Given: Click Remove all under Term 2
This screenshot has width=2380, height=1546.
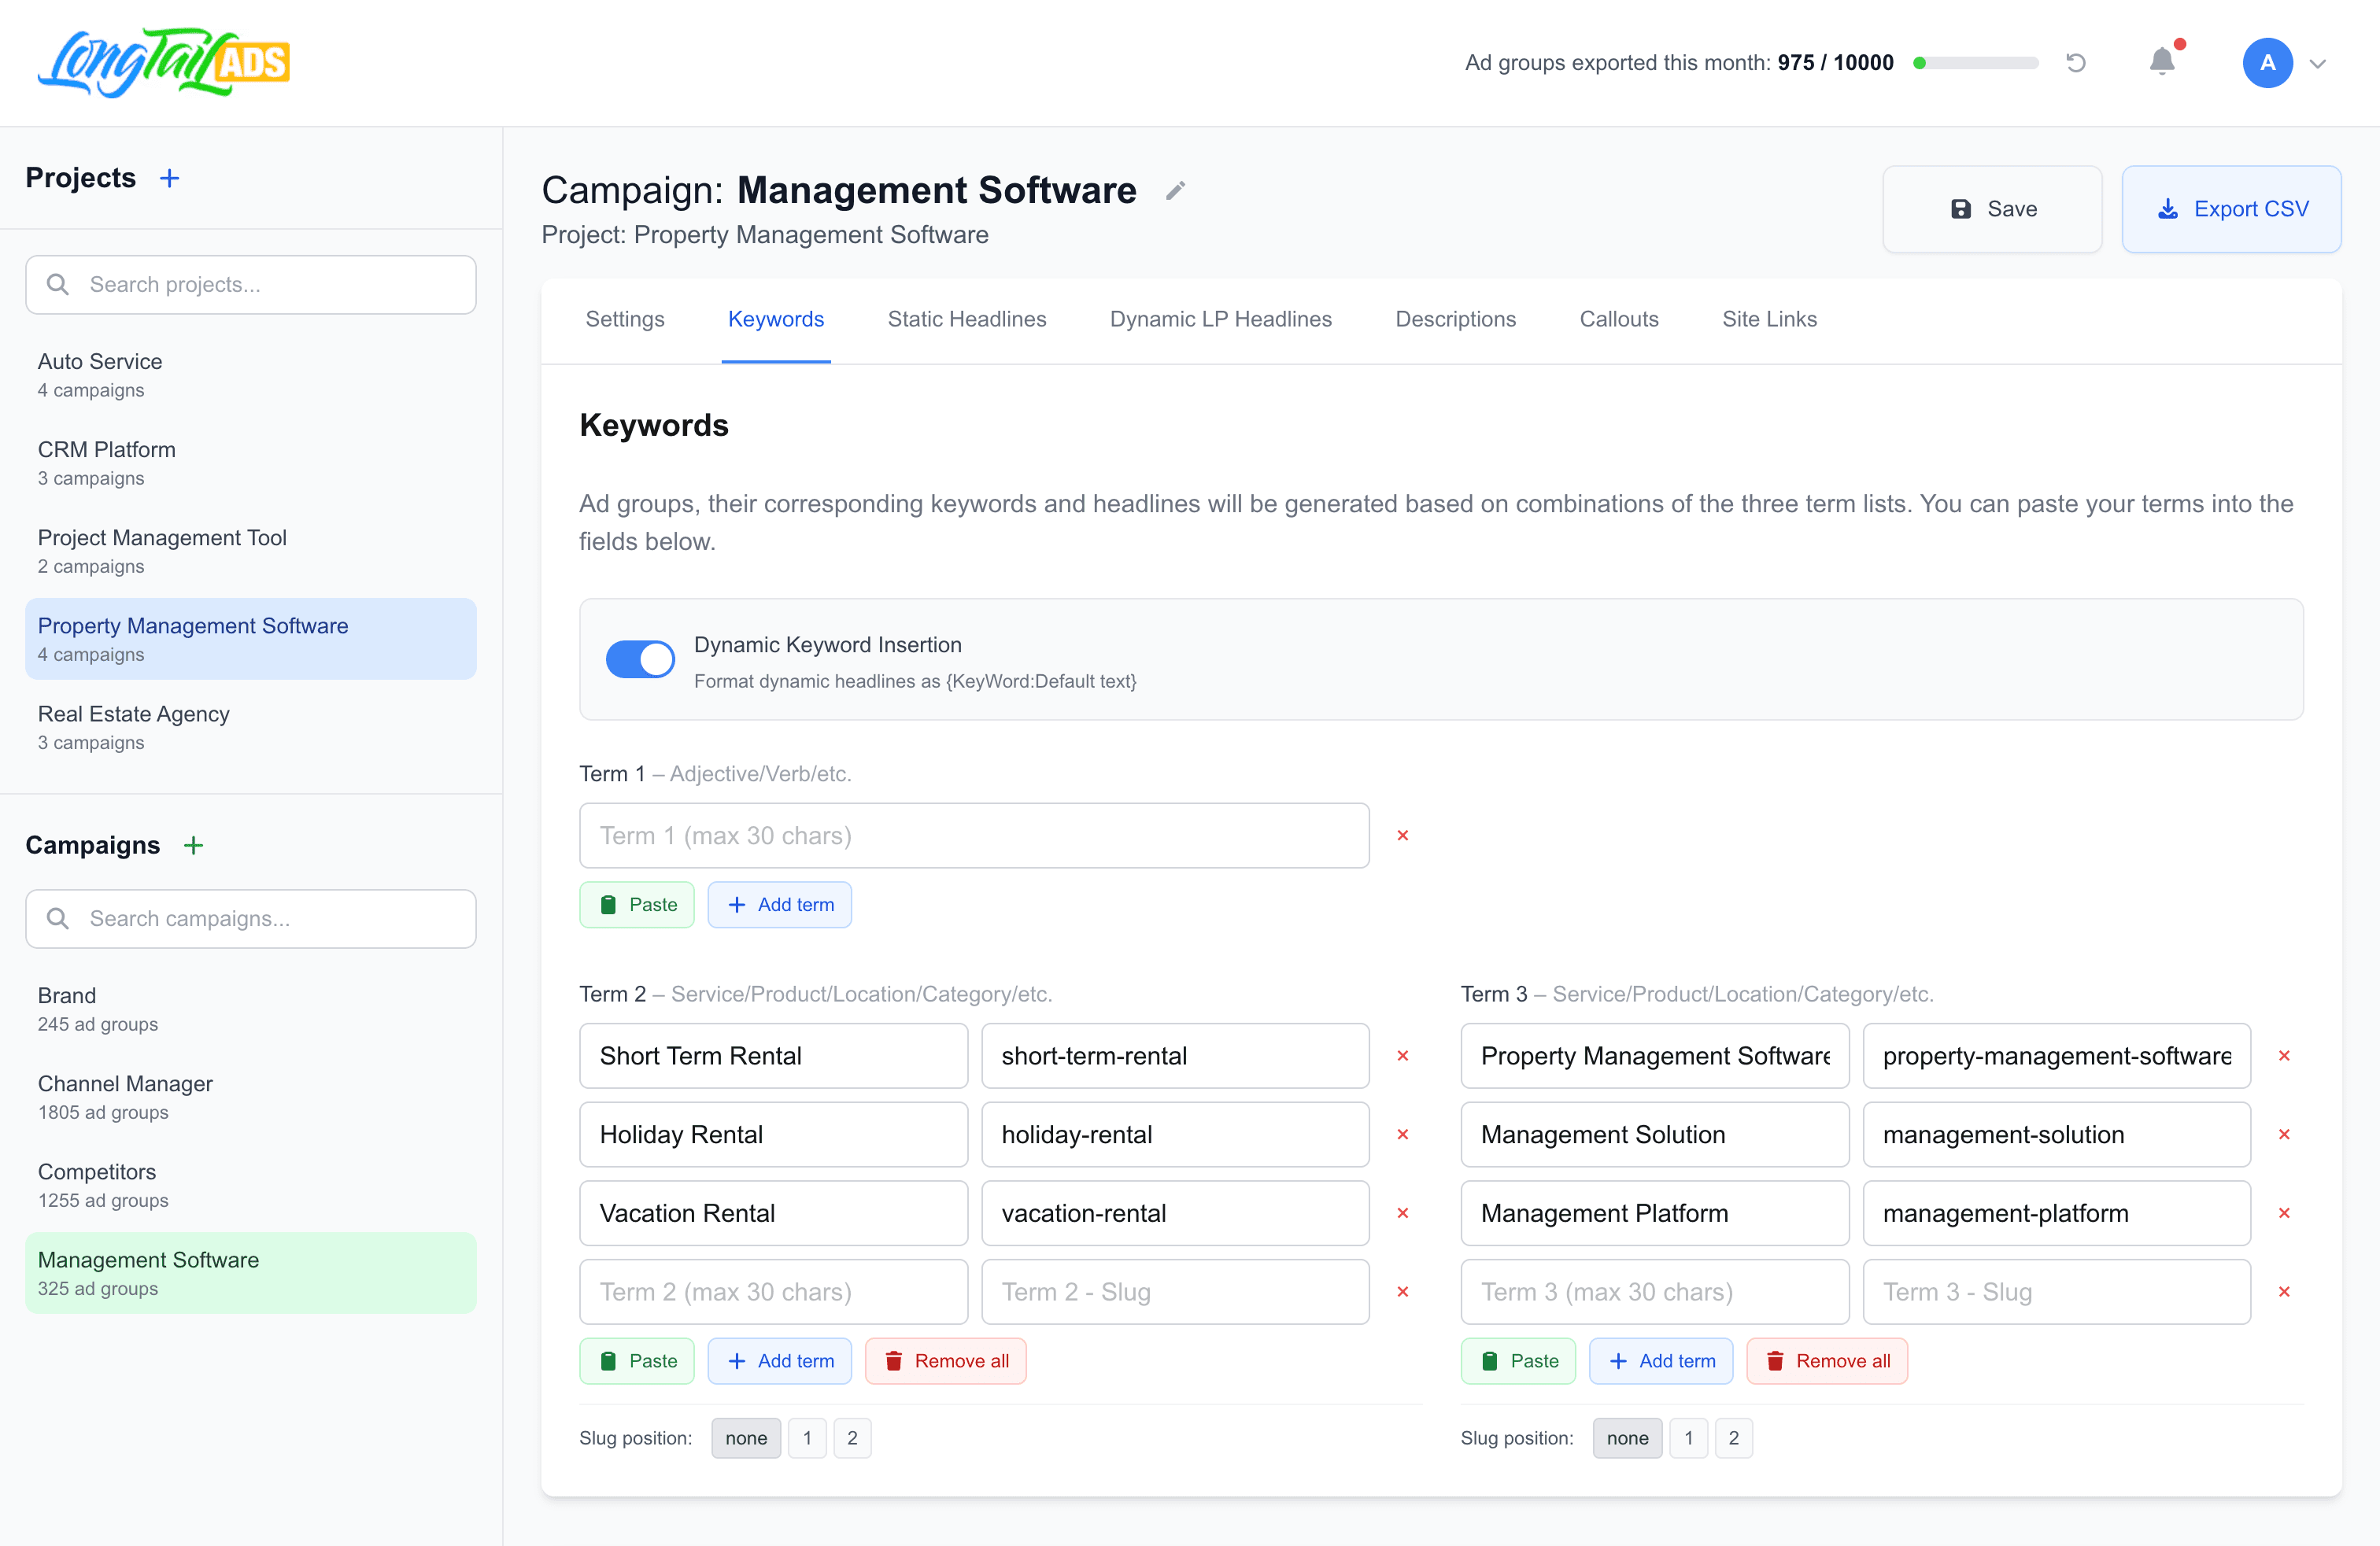Looking at the screenshot, I should click(945, 1360).
